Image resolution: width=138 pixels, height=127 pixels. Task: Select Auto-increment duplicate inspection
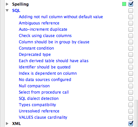pyautogui.click(x=43, y=29)
